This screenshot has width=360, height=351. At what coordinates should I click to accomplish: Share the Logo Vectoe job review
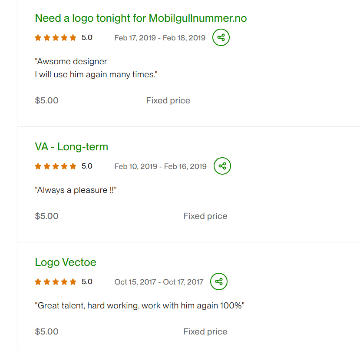pos(219,281)
